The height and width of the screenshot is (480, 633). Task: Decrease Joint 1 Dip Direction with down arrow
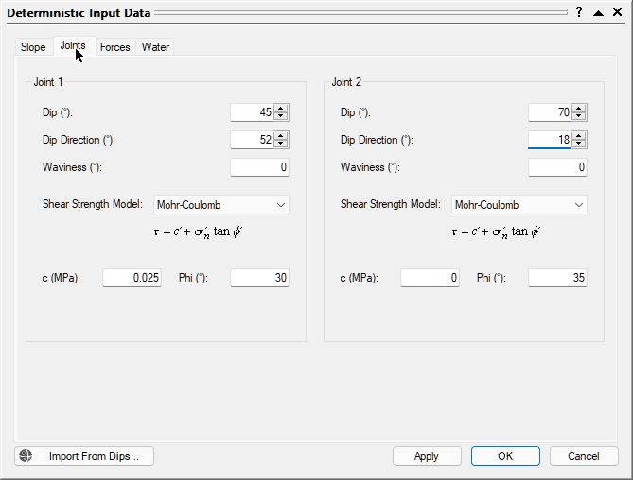(x=281, y=144)
